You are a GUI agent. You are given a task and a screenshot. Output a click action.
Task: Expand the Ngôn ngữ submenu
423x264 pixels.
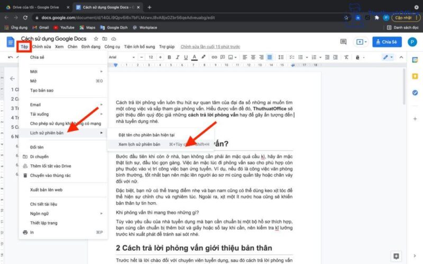click(63, 213)
